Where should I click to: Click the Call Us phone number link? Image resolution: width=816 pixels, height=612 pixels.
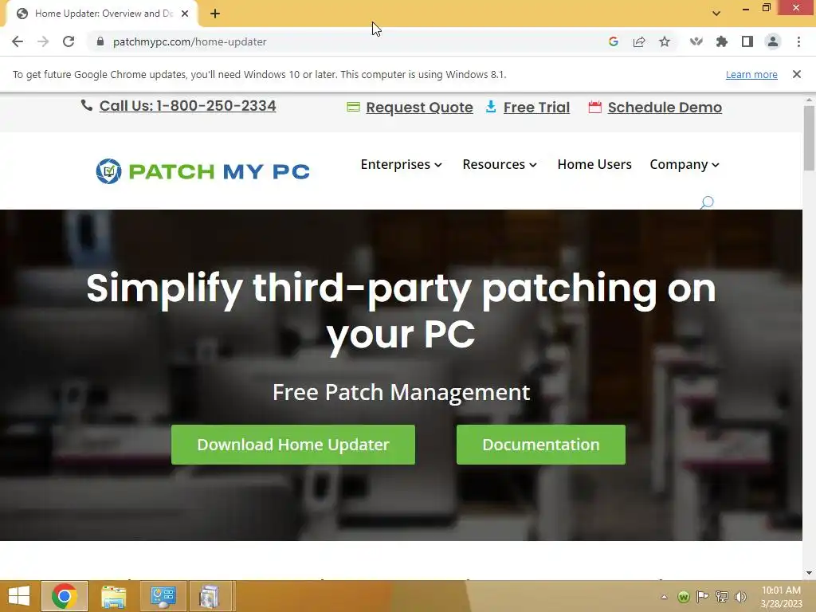[187, 106]
